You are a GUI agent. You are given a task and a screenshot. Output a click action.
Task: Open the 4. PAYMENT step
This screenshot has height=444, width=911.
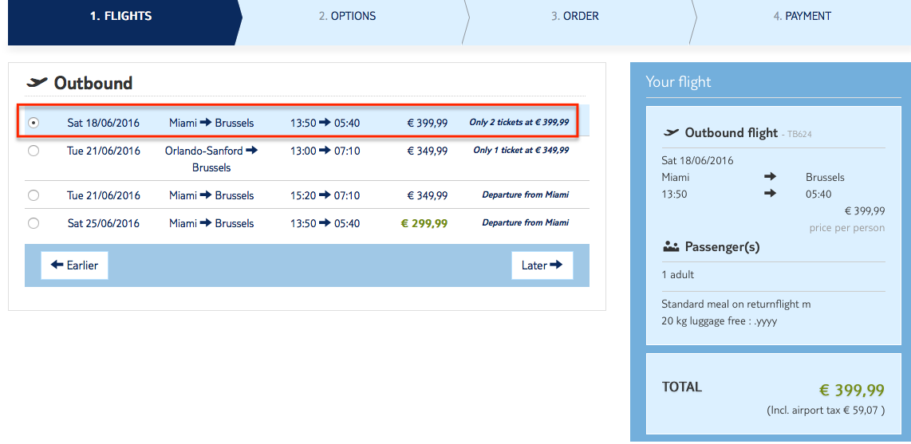pos(803,16)
